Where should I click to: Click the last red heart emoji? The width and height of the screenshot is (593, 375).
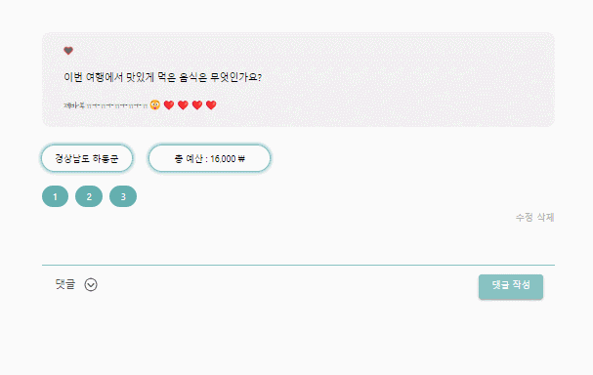[211, 105]
